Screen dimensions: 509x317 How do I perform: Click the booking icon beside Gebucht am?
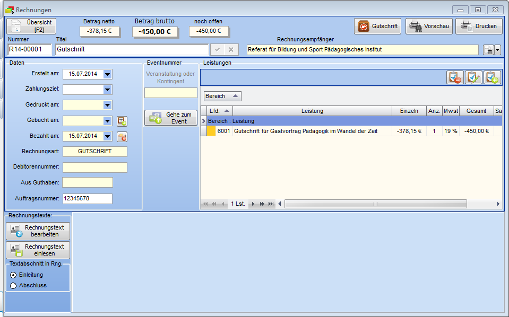tap(122, 121)
